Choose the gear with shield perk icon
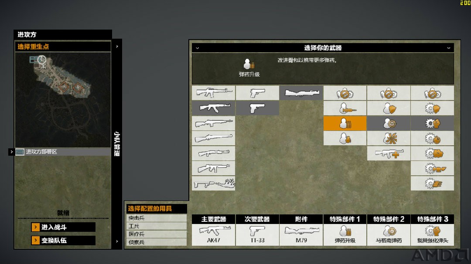The height and width of the screenshot is (264, 471). tap(432, 108)
